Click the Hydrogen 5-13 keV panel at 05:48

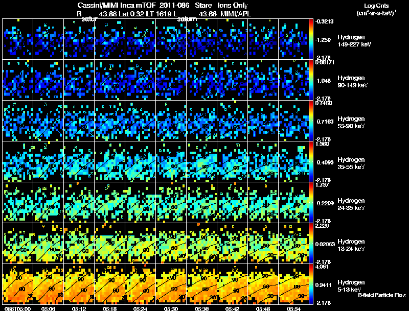pos(263,284)
